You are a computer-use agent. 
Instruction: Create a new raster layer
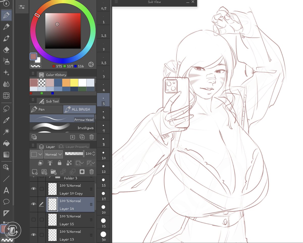[35, 172]
